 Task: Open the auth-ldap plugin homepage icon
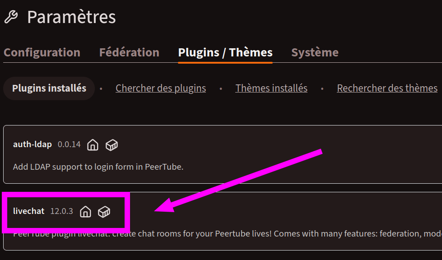(93, 145)
